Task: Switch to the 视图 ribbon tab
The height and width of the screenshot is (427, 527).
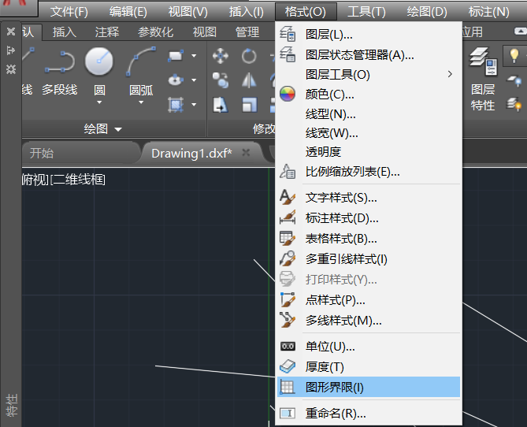Action: (204, 32)
